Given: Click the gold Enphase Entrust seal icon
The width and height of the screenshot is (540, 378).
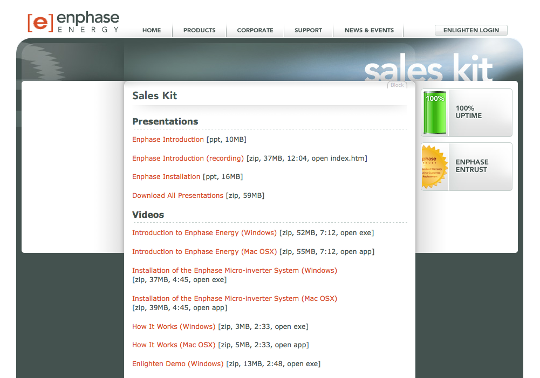Looking at the screenshot, I should pyautogui.click(x=434, y=167).
